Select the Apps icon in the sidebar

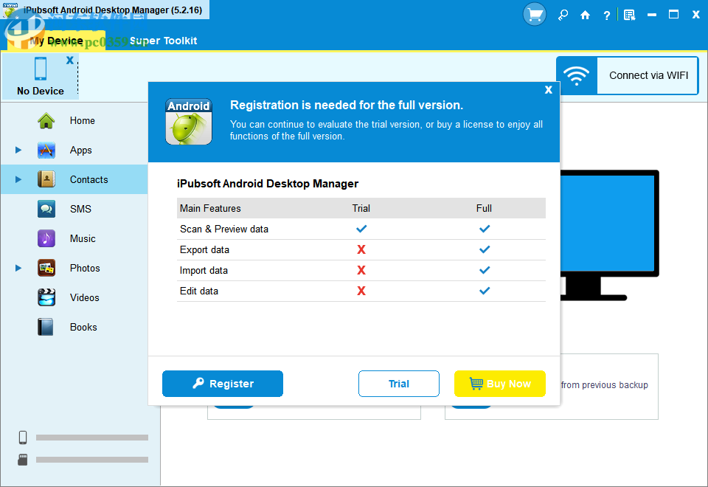click(46, 150)
